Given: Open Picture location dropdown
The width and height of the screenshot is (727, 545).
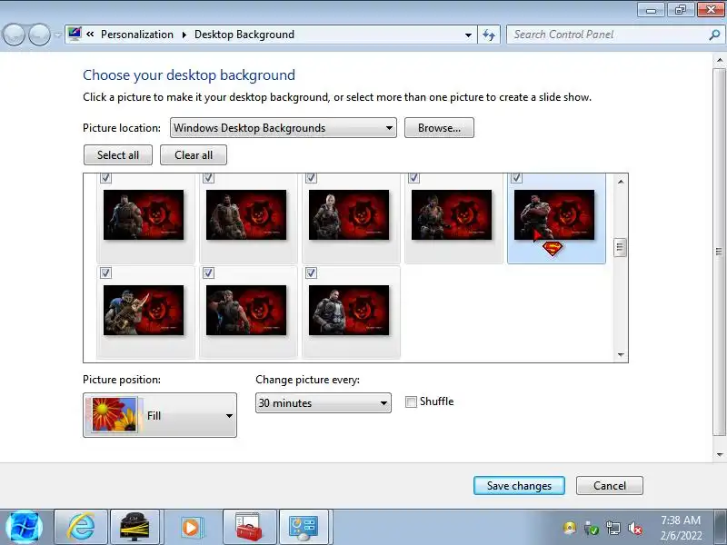Looking at the screenshot, I should [284, 128].
